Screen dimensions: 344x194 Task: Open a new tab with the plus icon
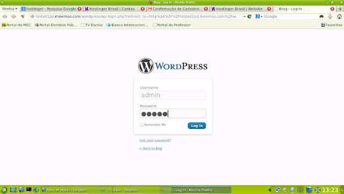[x=340, y=9]
